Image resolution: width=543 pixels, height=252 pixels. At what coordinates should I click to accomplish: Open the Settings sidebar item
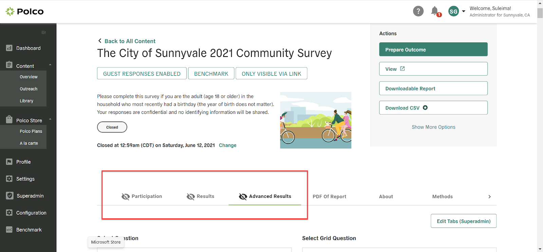25,179
